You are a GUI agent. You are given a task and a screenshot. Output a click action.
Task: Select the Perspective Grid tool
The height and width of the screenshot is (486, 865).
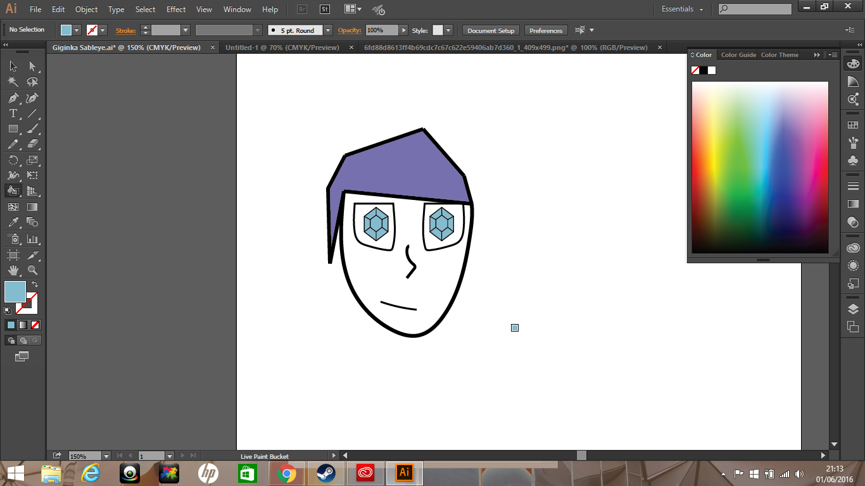32,190
